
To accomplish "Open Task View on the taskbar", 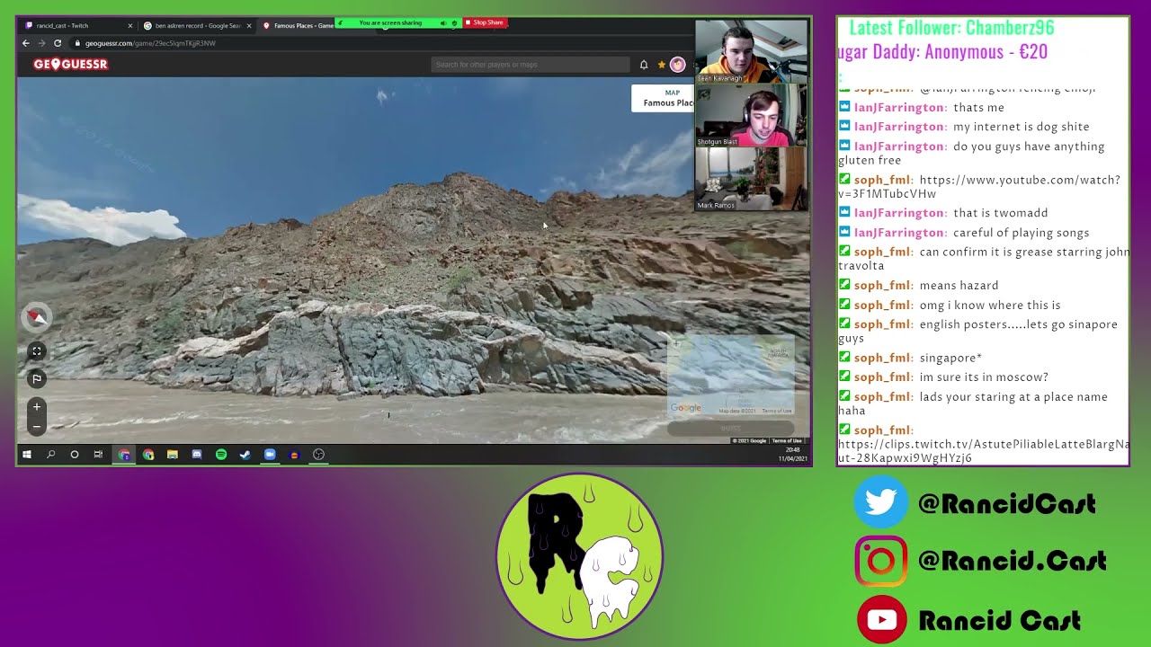I will coord(99,455).
